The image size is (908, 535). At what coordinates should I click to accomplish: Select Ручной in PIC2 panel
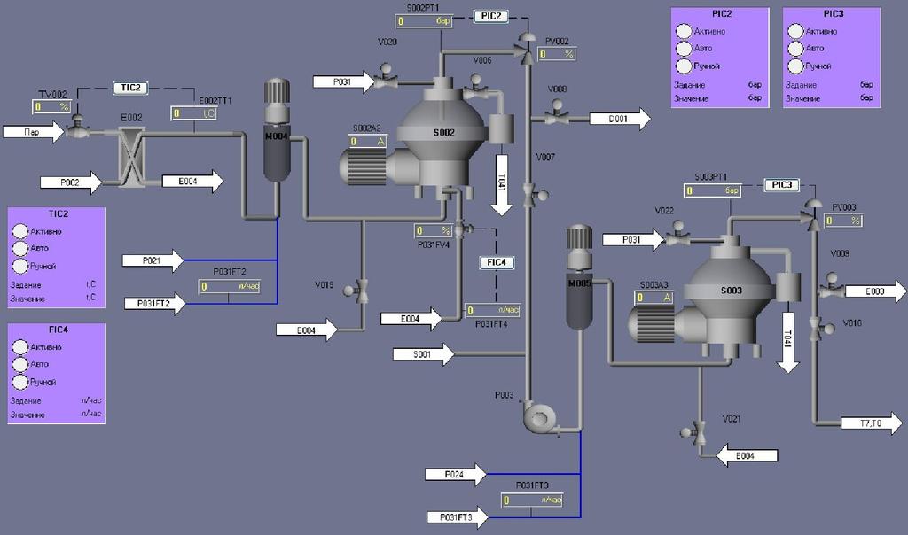(x=684, y=66)
